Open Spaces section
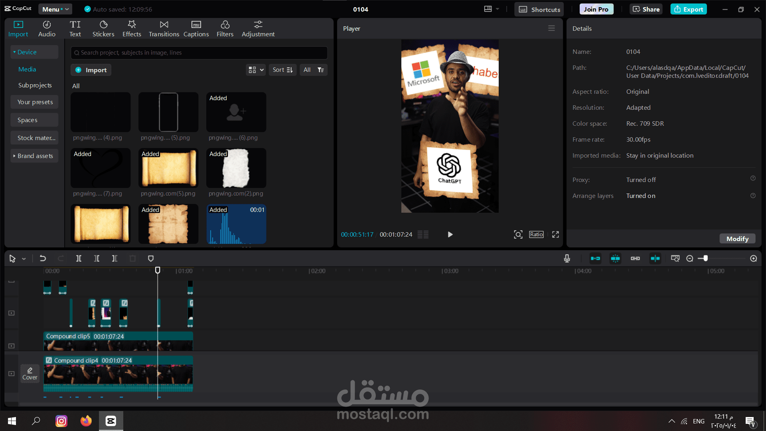The height and width of the screenshot is (431, 766). 35,120
